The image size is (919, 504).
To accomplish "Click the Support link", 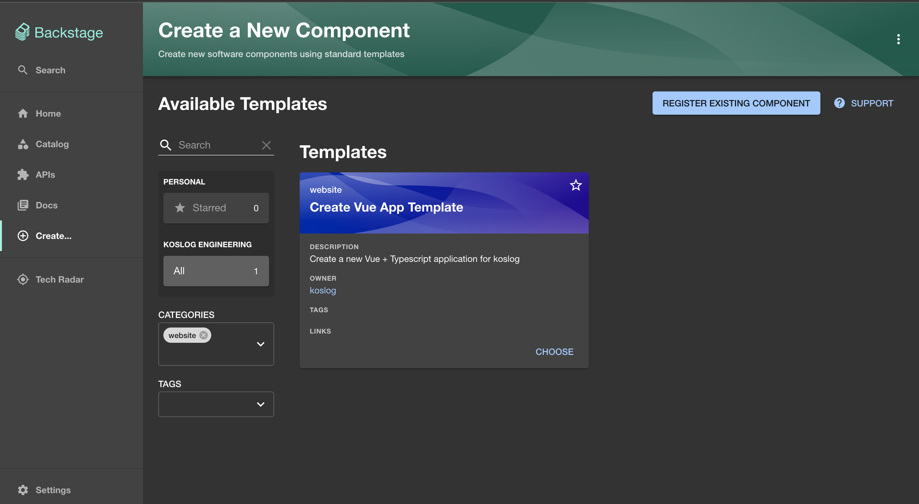I will pyautogui.click(x=864, y=103).
